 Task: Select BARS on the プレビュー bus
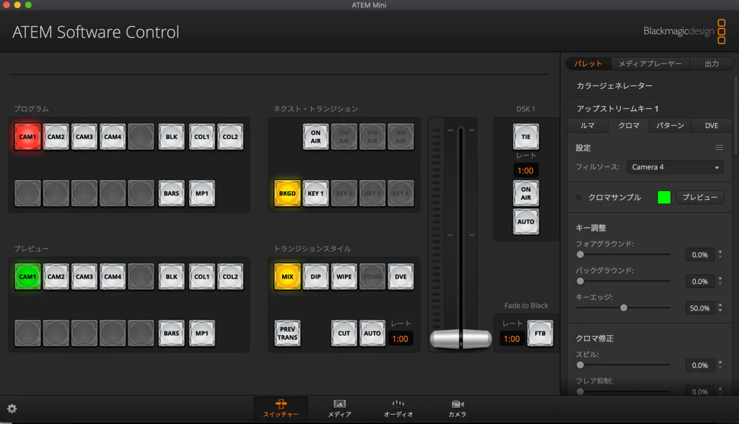(171, 333)
